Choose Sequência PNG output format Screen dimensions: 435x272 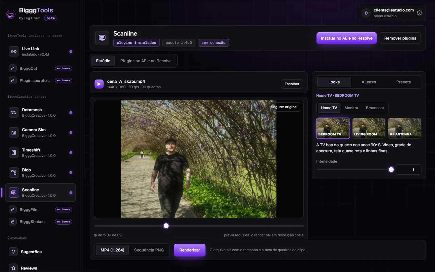click(x=149, y=250)
